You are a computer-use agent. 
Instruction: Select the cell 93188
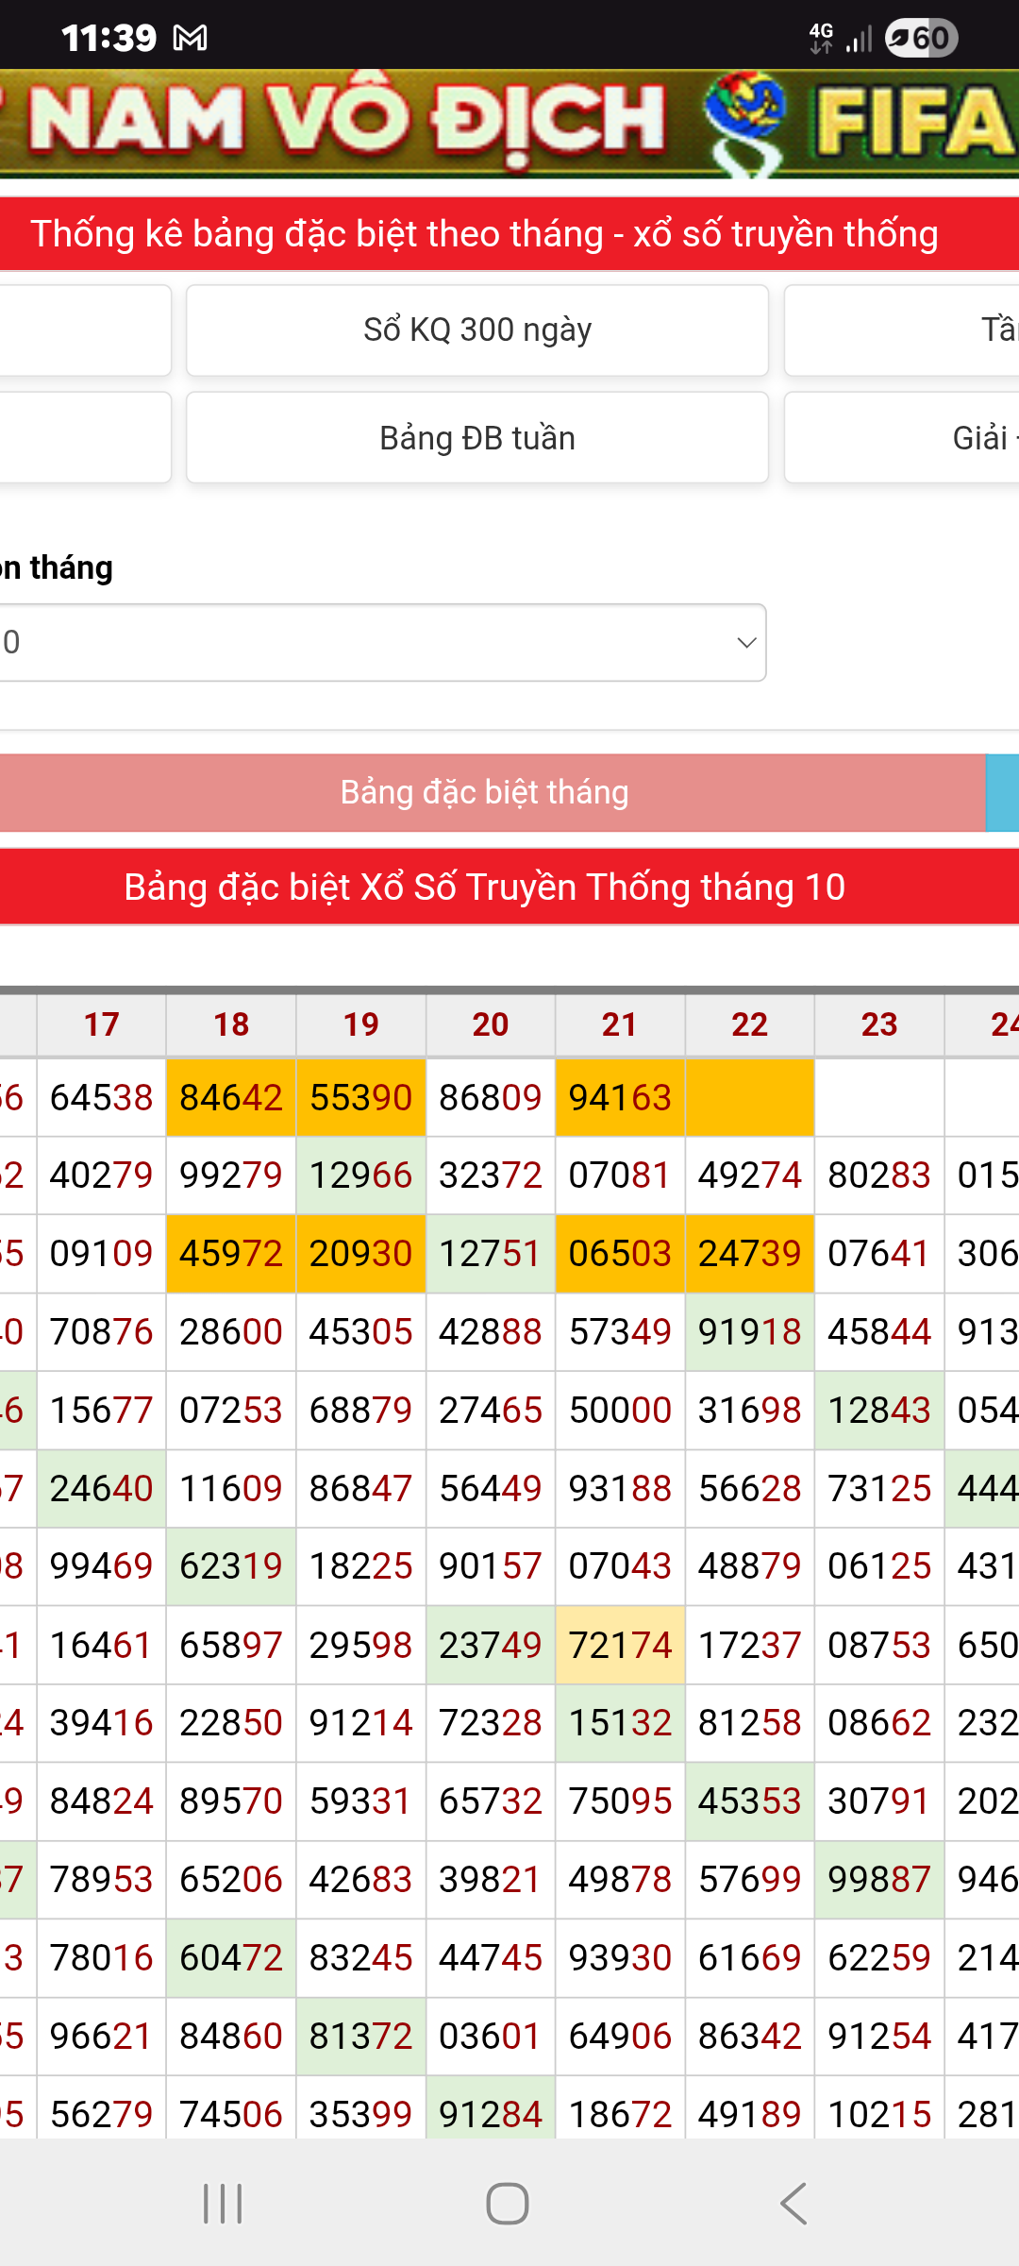(x=620, y=1489)
